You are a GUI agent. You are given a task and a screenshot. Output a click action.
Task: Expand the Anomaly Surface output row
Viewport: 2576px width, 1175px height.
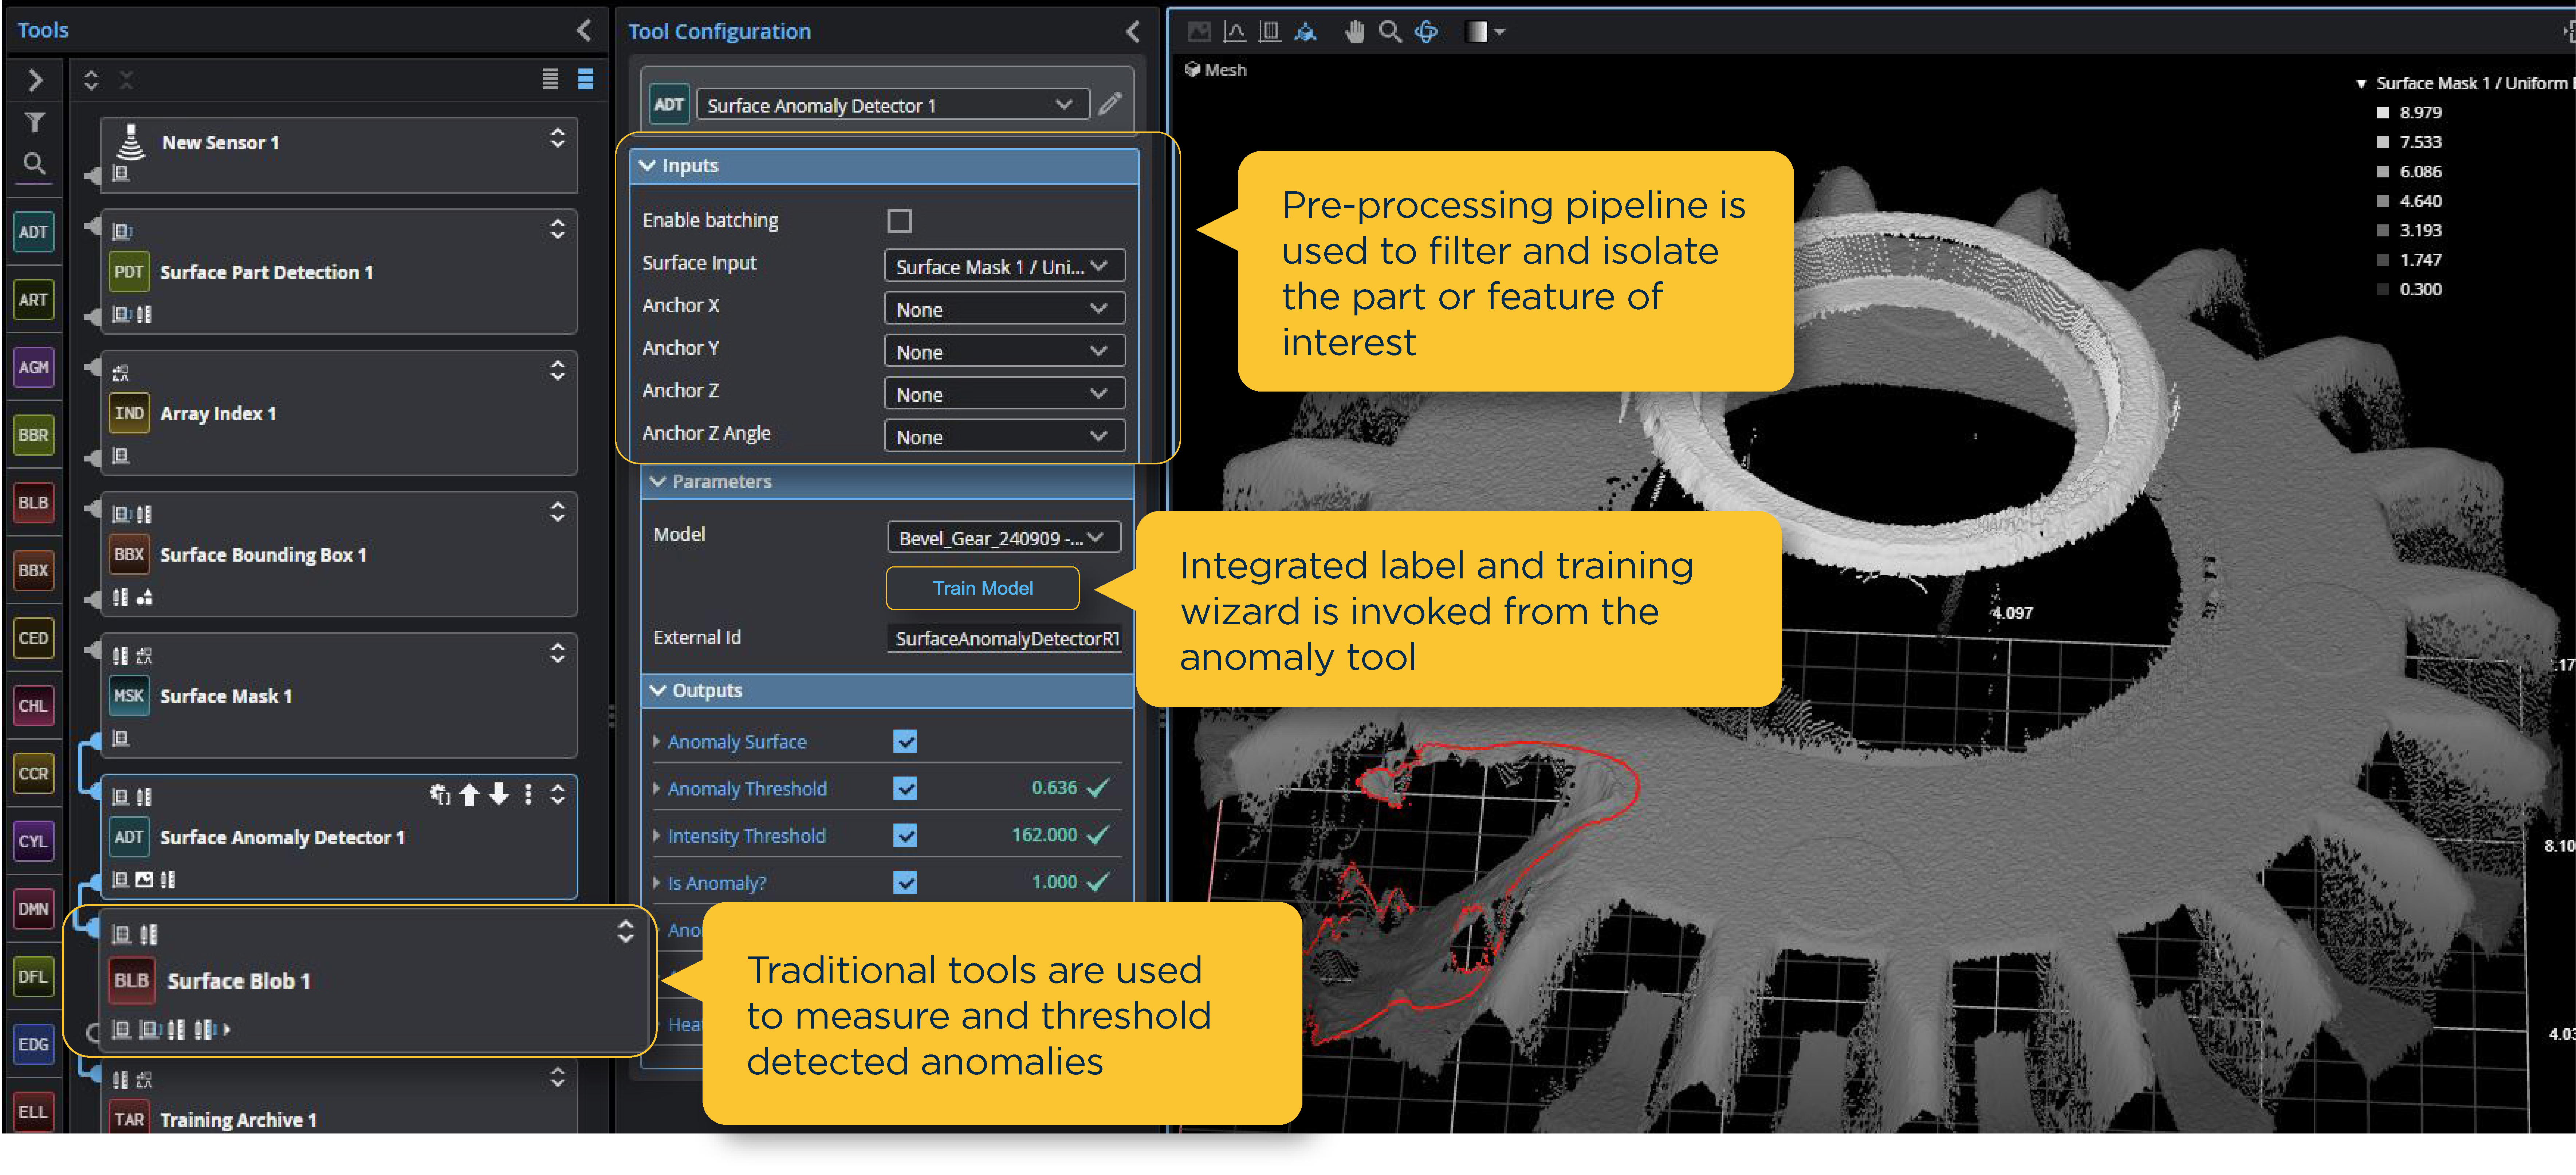(x=656, y=742)
